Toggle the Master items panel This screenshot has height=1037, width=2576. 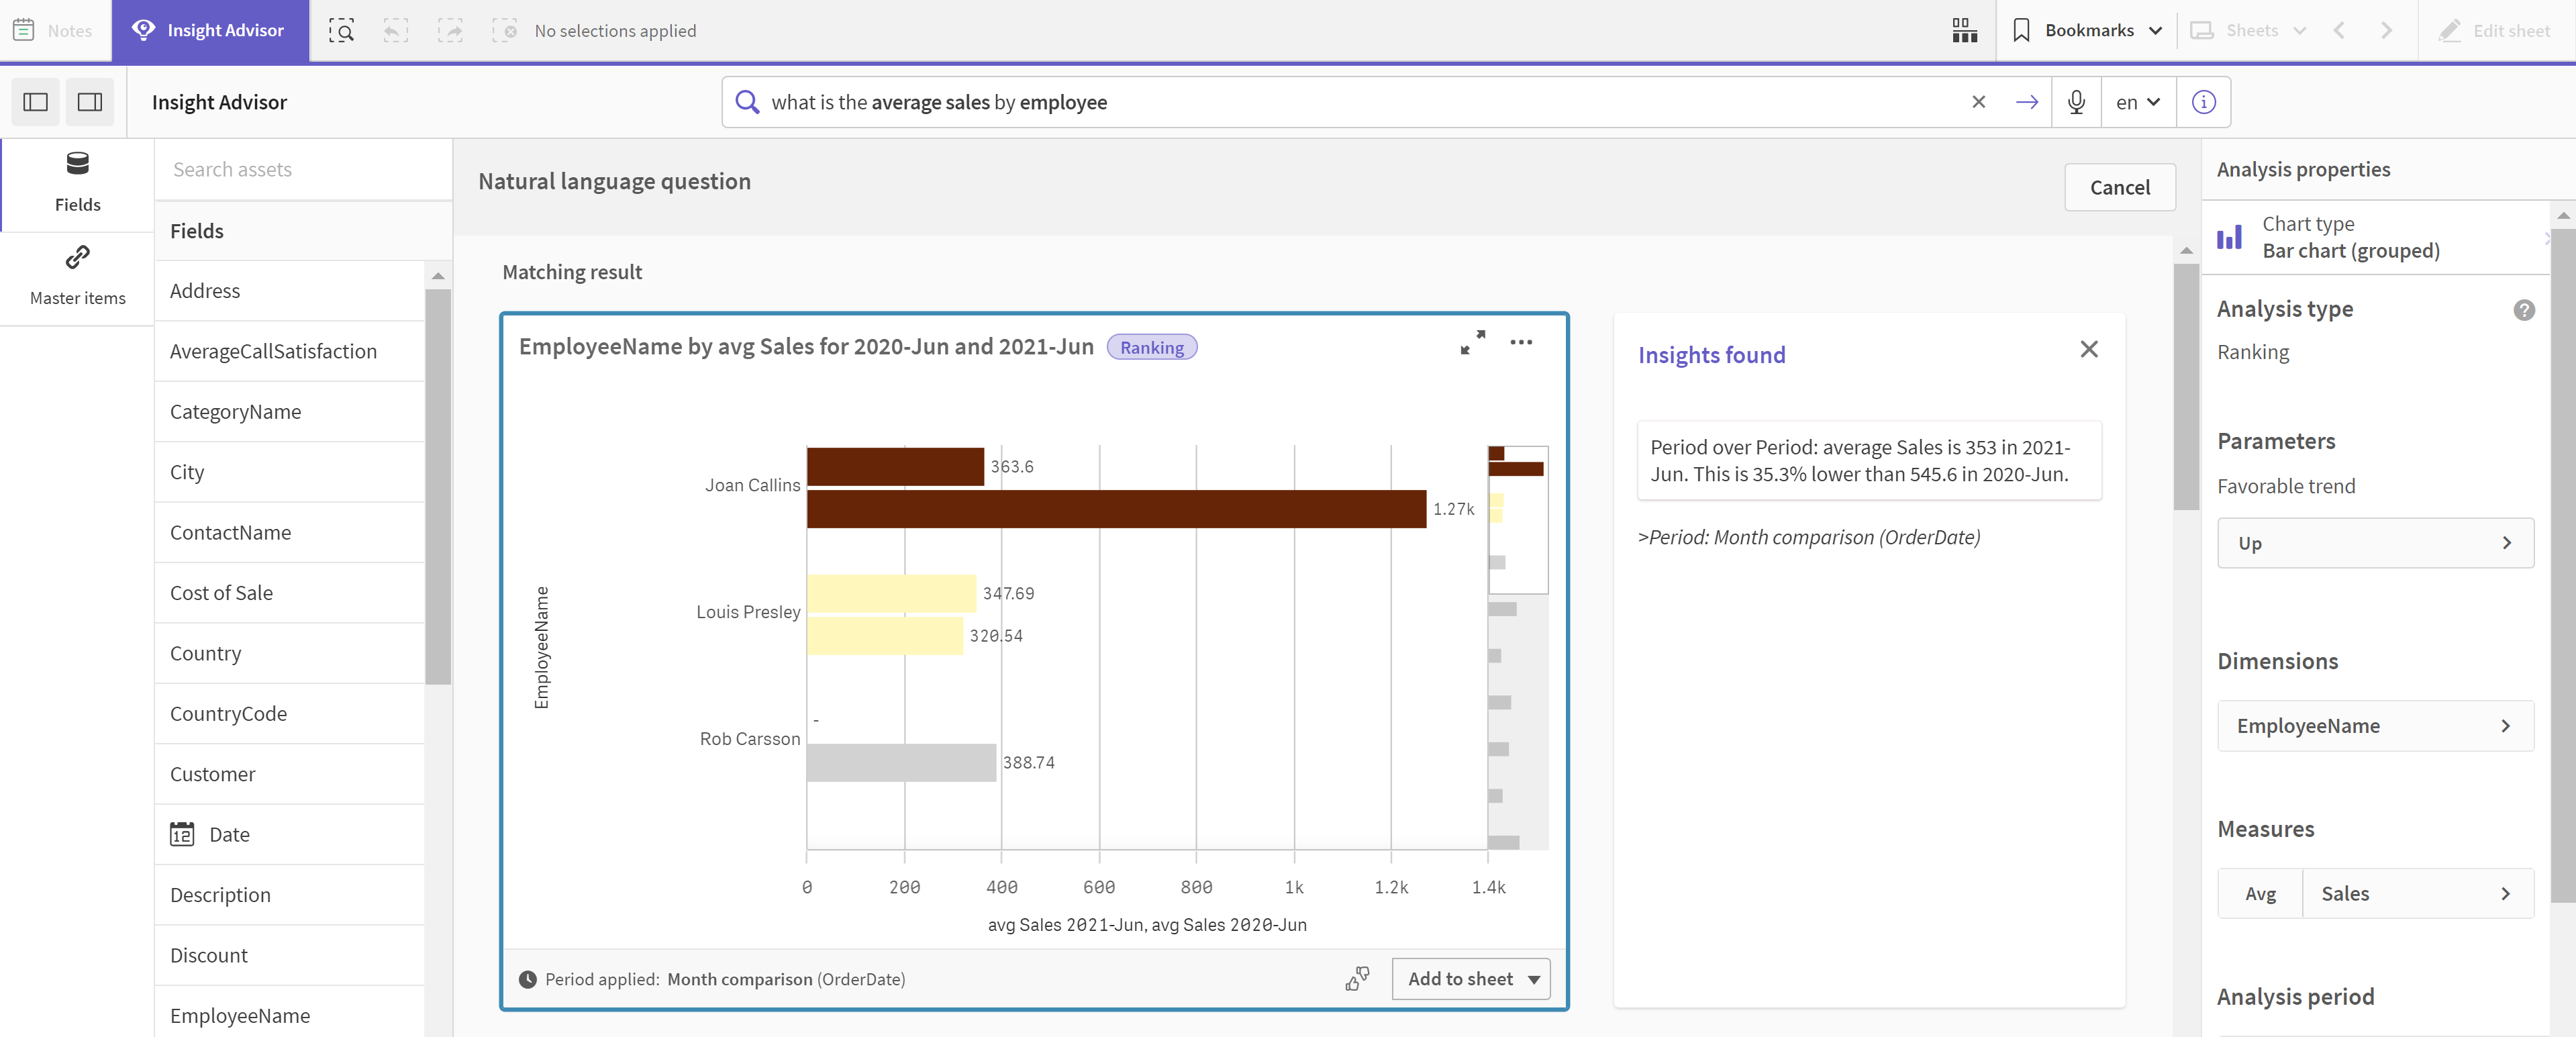(x=77, y=273)
